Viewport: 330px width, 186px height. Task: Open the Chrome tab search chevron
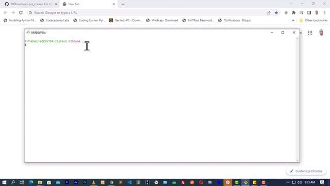[x=291, y=4]
